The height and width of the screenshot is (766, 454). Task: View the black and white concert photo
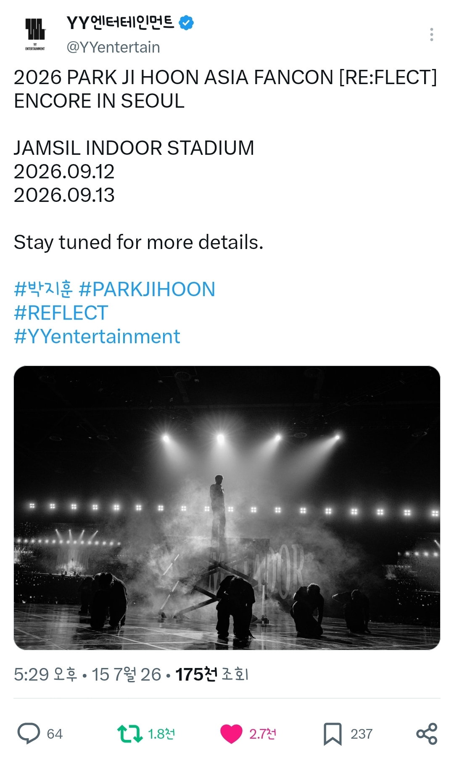tap(227, 508)
